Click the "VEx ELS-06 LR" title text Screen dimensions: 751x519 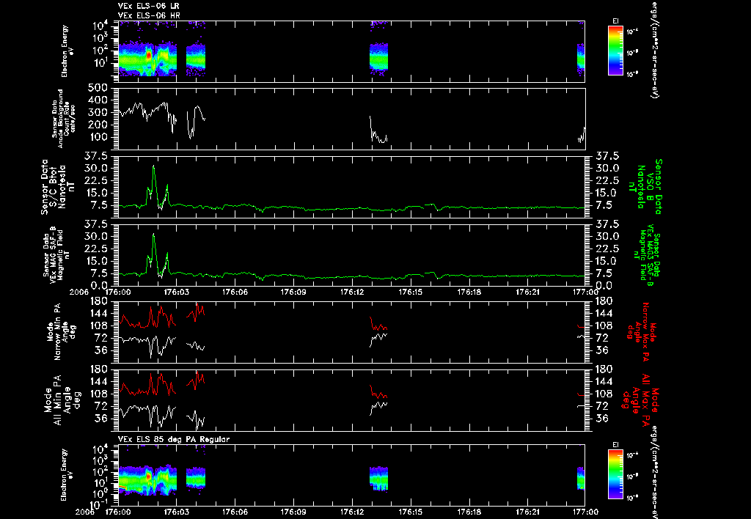point(148,6)
